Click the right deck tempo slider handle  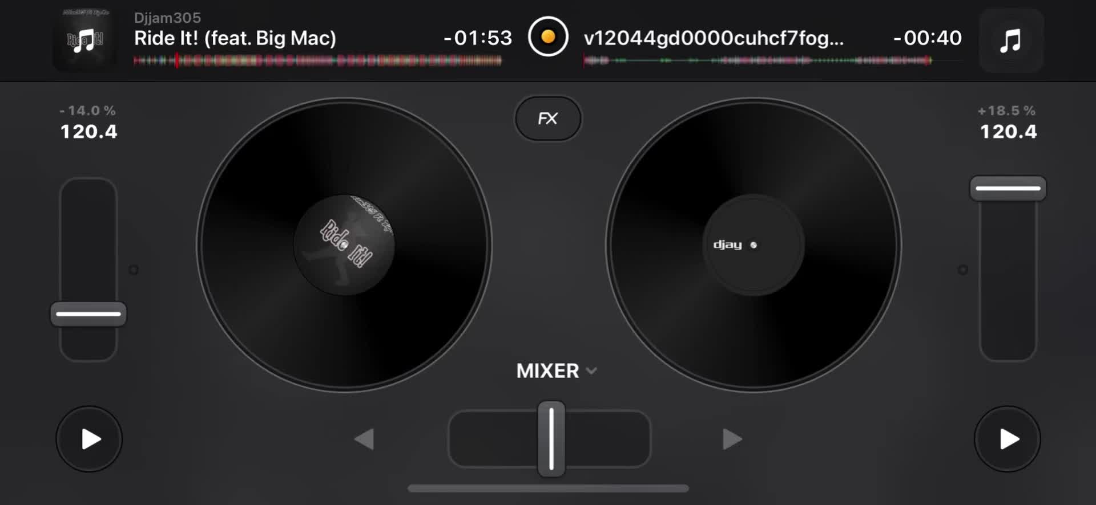click(x=1008, y=188)
